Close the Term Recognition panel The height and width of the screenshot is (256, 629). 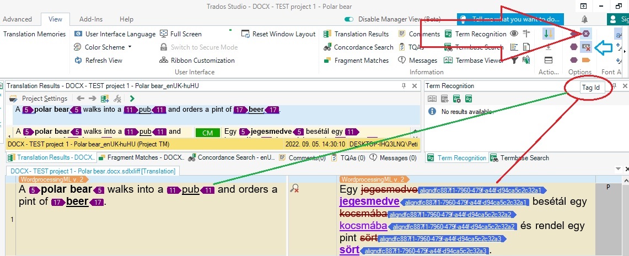[x=625, y=86]
